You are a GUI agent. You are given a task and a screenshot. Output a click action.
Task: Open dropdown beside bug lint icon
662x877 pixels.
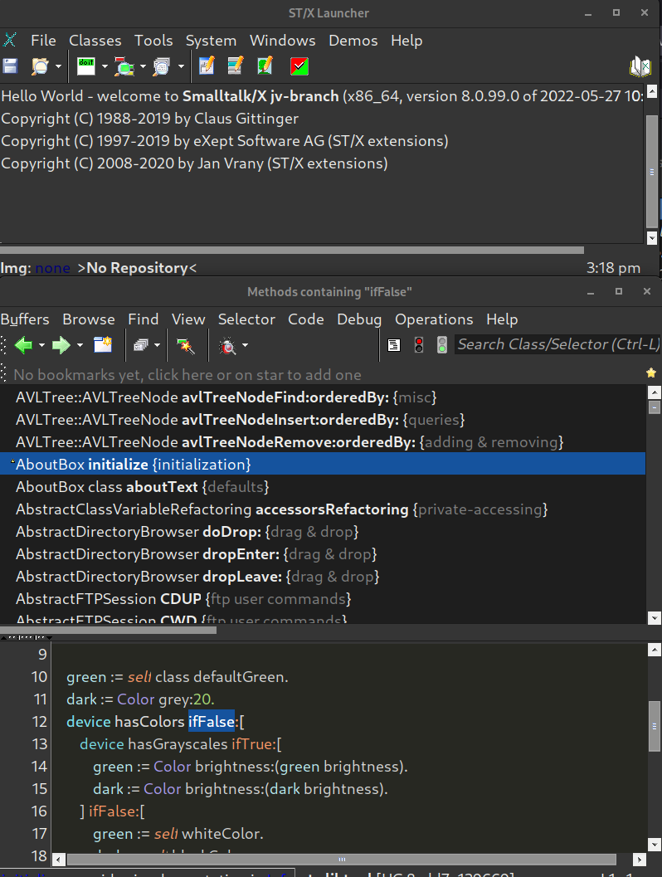245,345
